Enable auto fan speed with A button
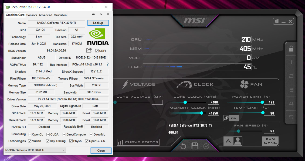 tap(228, 141)
